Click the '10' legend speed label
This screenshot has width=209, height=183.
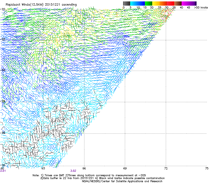[x=138, y=8]
